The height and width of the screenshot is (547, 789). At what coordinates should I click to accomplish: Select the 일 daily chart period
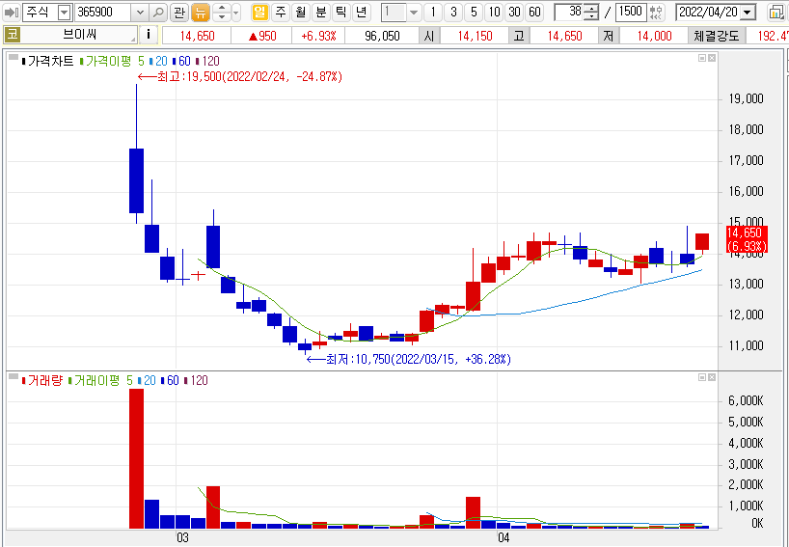pyautogui.click(x=259, y=13)
